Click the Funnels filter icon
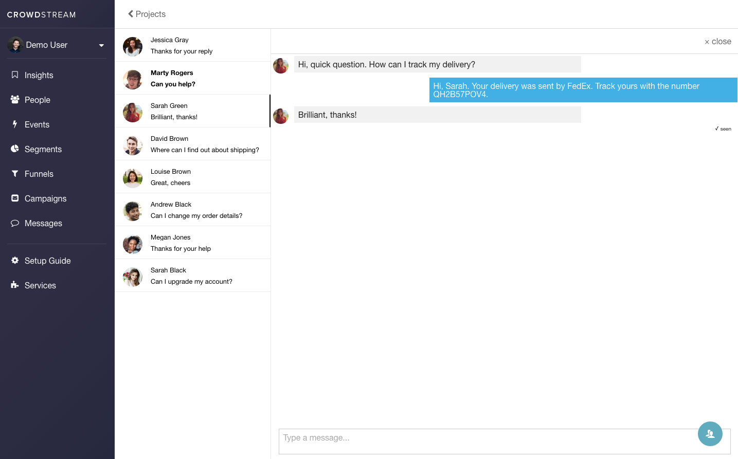This screenshot has height=459, width=738. pyautogui.click(x=15, y=174)
